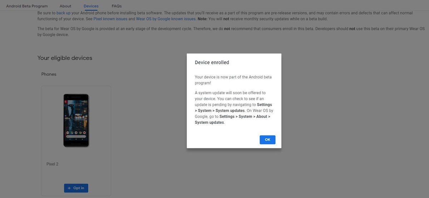Click the 'Device enrolled' dialog title
The width and height of the screenshot is (429, 198).
point(212,63)
